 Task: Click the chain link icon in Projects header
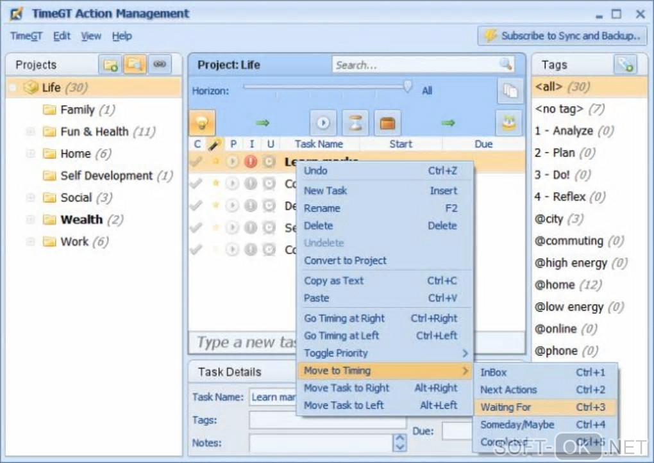pos(159,65)
